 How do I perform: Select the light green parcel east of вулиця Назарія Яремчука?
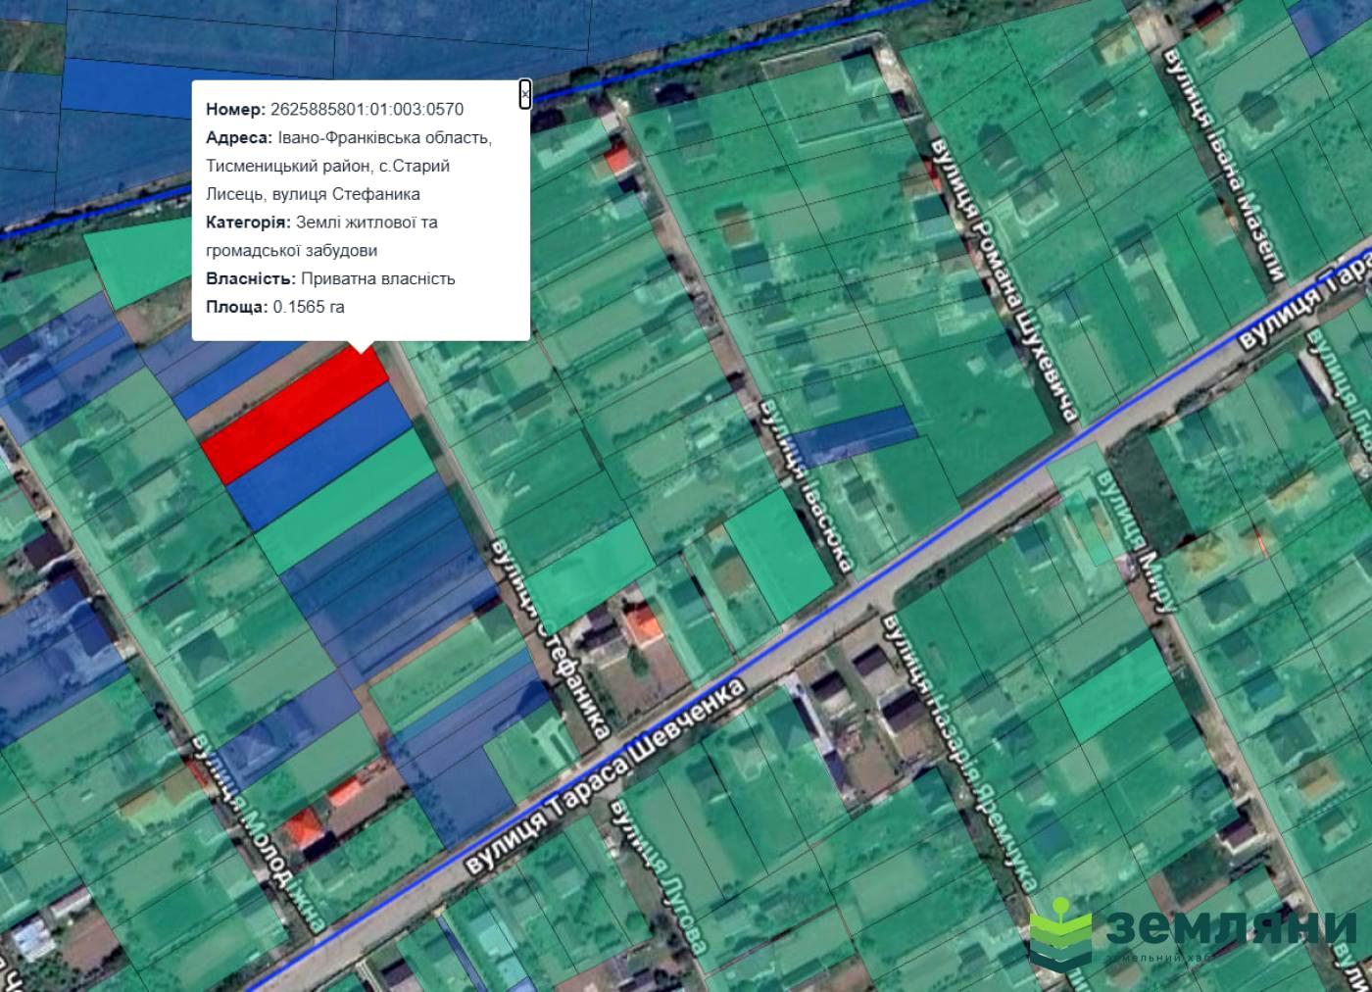click(x=1117, y=691)
